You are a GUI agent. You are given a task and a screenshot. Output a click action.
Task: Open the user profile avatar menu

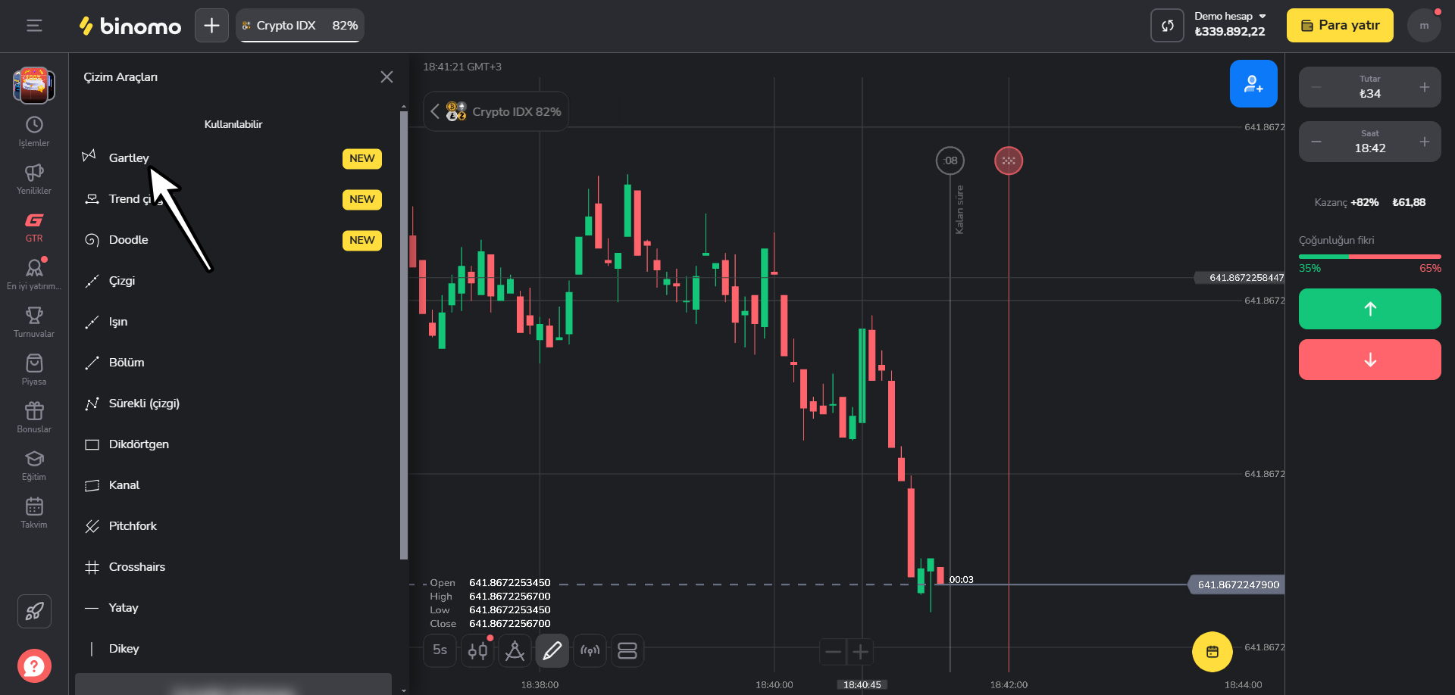(x=1424, y=26)
